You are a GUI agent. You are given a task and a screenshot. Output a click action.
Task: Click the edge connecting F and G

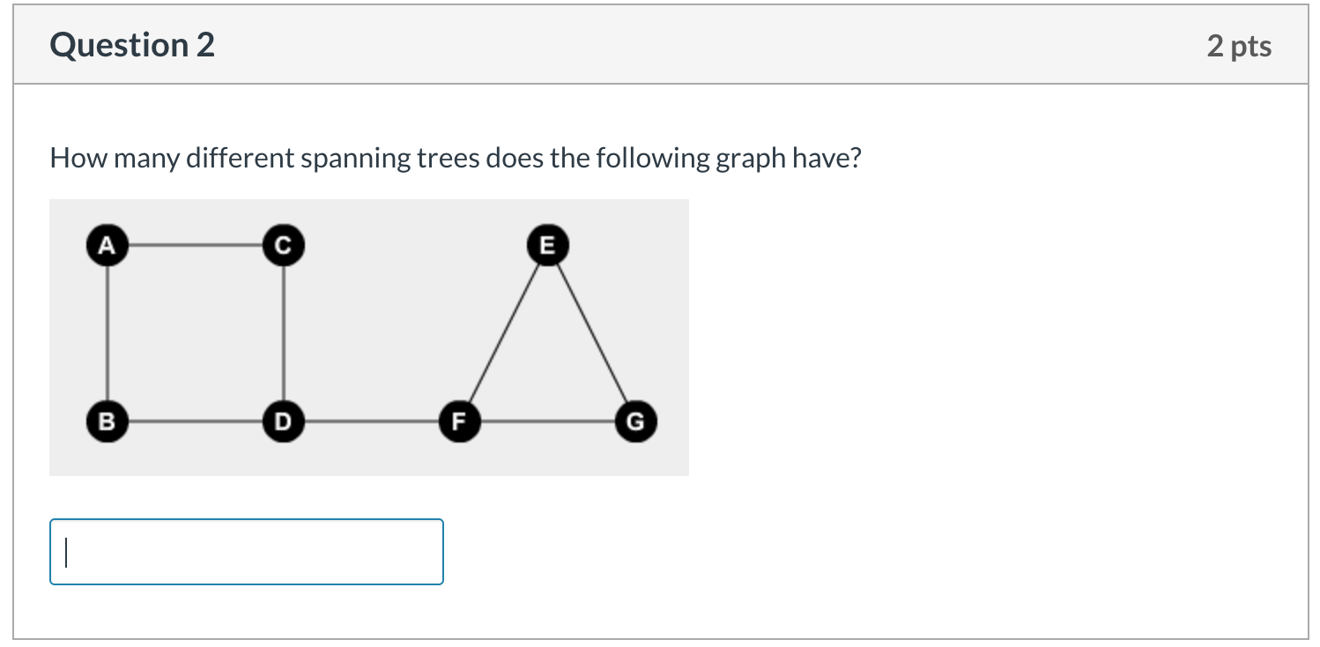pyautogui.click(x=546, y=421)
